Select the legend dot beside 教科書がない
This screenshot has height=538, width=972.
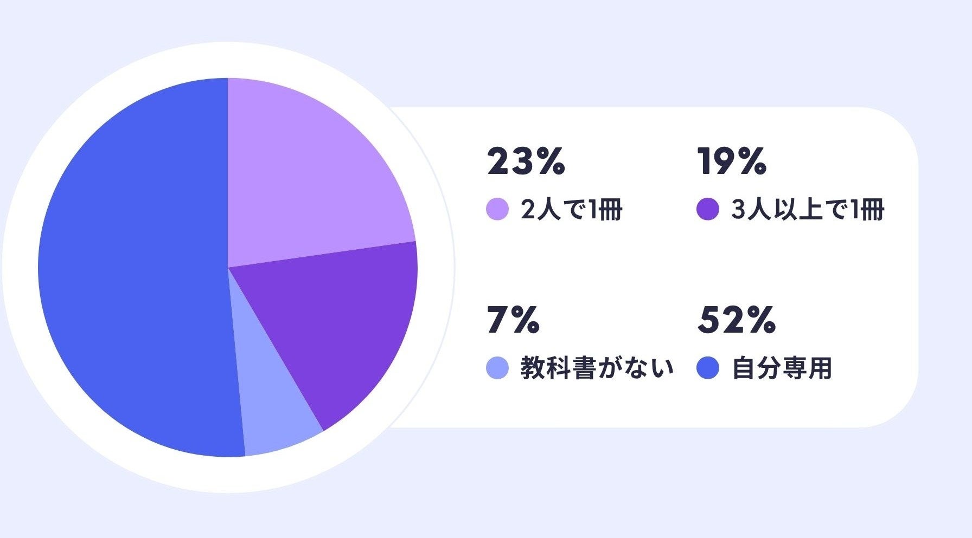497,368
